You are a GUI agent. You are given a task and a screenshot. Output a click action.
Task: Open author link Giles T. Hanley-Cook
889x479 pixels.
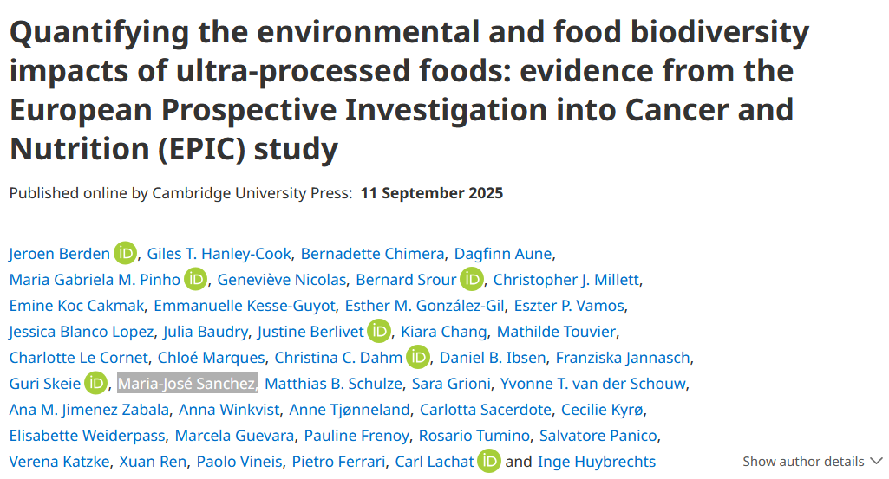tap(219, 254)
